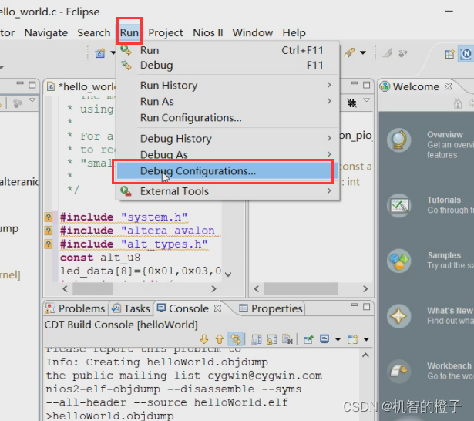This screenshot has height=421, width=474.
Task: Open the left panel view menu triangle
Action: tap(32, 100)
